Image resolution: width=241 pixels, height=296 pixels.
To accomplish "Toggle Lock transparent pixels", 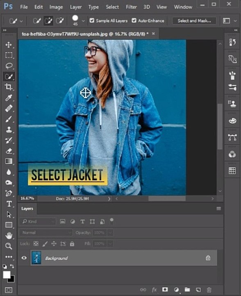I will coord(36,243).
